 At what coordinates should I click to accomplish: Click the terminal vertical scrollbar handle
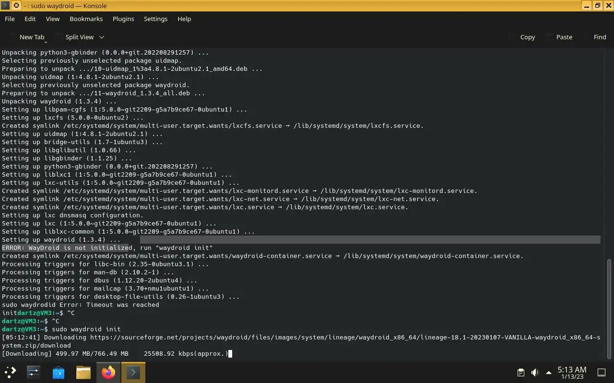pyautogui.click(x=610, y=309)
